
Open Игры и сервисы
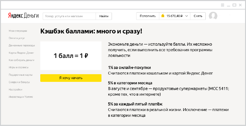(x=18, y=67)
